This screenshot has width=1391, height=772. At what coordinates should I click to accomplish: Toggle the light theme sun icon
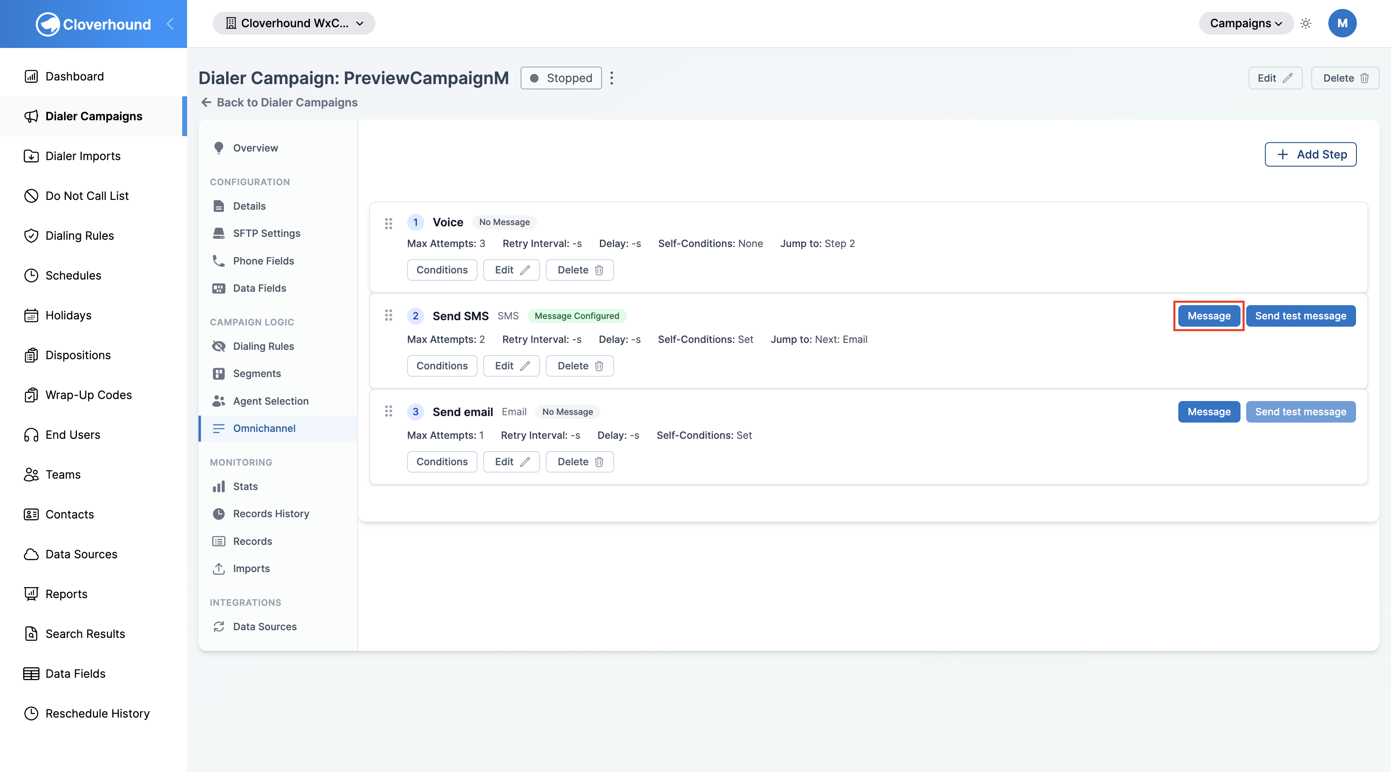[x=1306, y=23]
